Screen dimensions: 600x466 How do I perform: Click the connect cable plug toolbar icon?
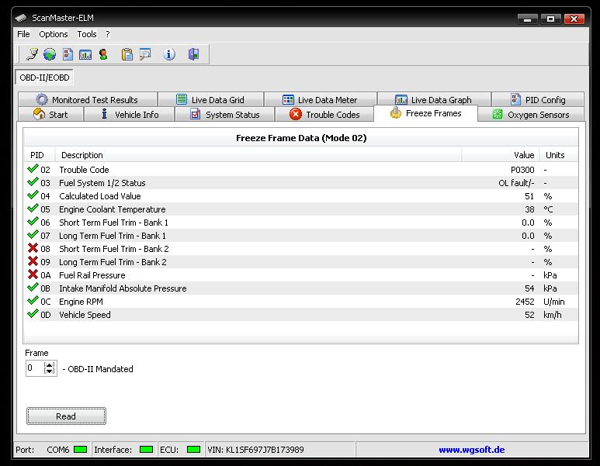tap(32, 54)
